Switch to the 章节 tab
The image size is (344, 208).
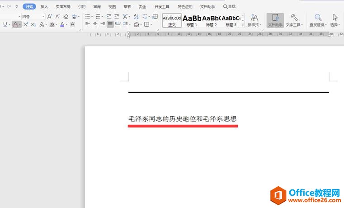(127, 7)
